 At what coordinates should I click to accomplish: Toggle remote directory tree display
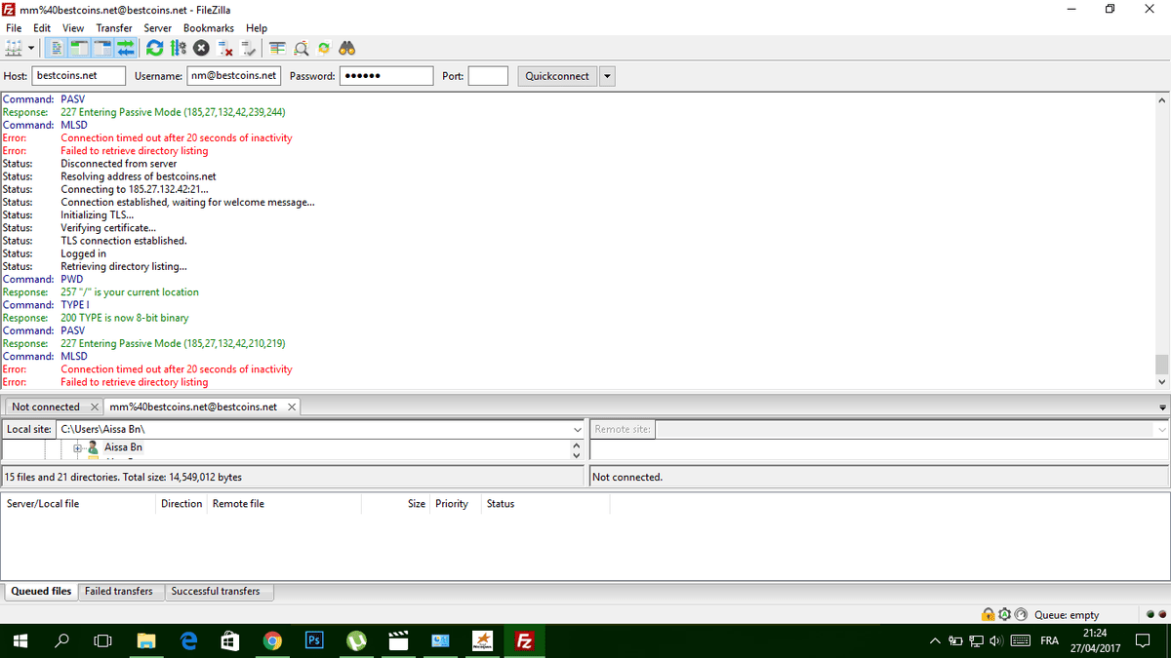tap(102, 48)
